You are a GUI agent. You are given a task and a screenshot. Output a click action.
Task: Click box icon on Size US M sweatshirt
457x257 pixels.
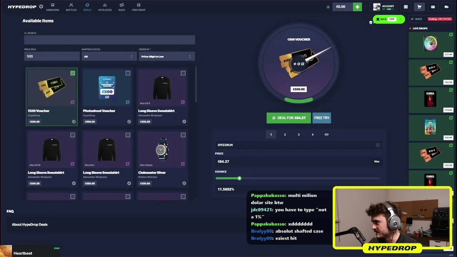coord(72,164)
